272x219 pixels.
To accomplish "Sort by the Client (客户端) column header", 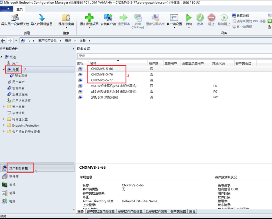I will pyautogui.click(x=156, y=63).
